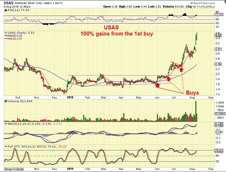Click the Volume 513.6K header value

tap(174, 6)
